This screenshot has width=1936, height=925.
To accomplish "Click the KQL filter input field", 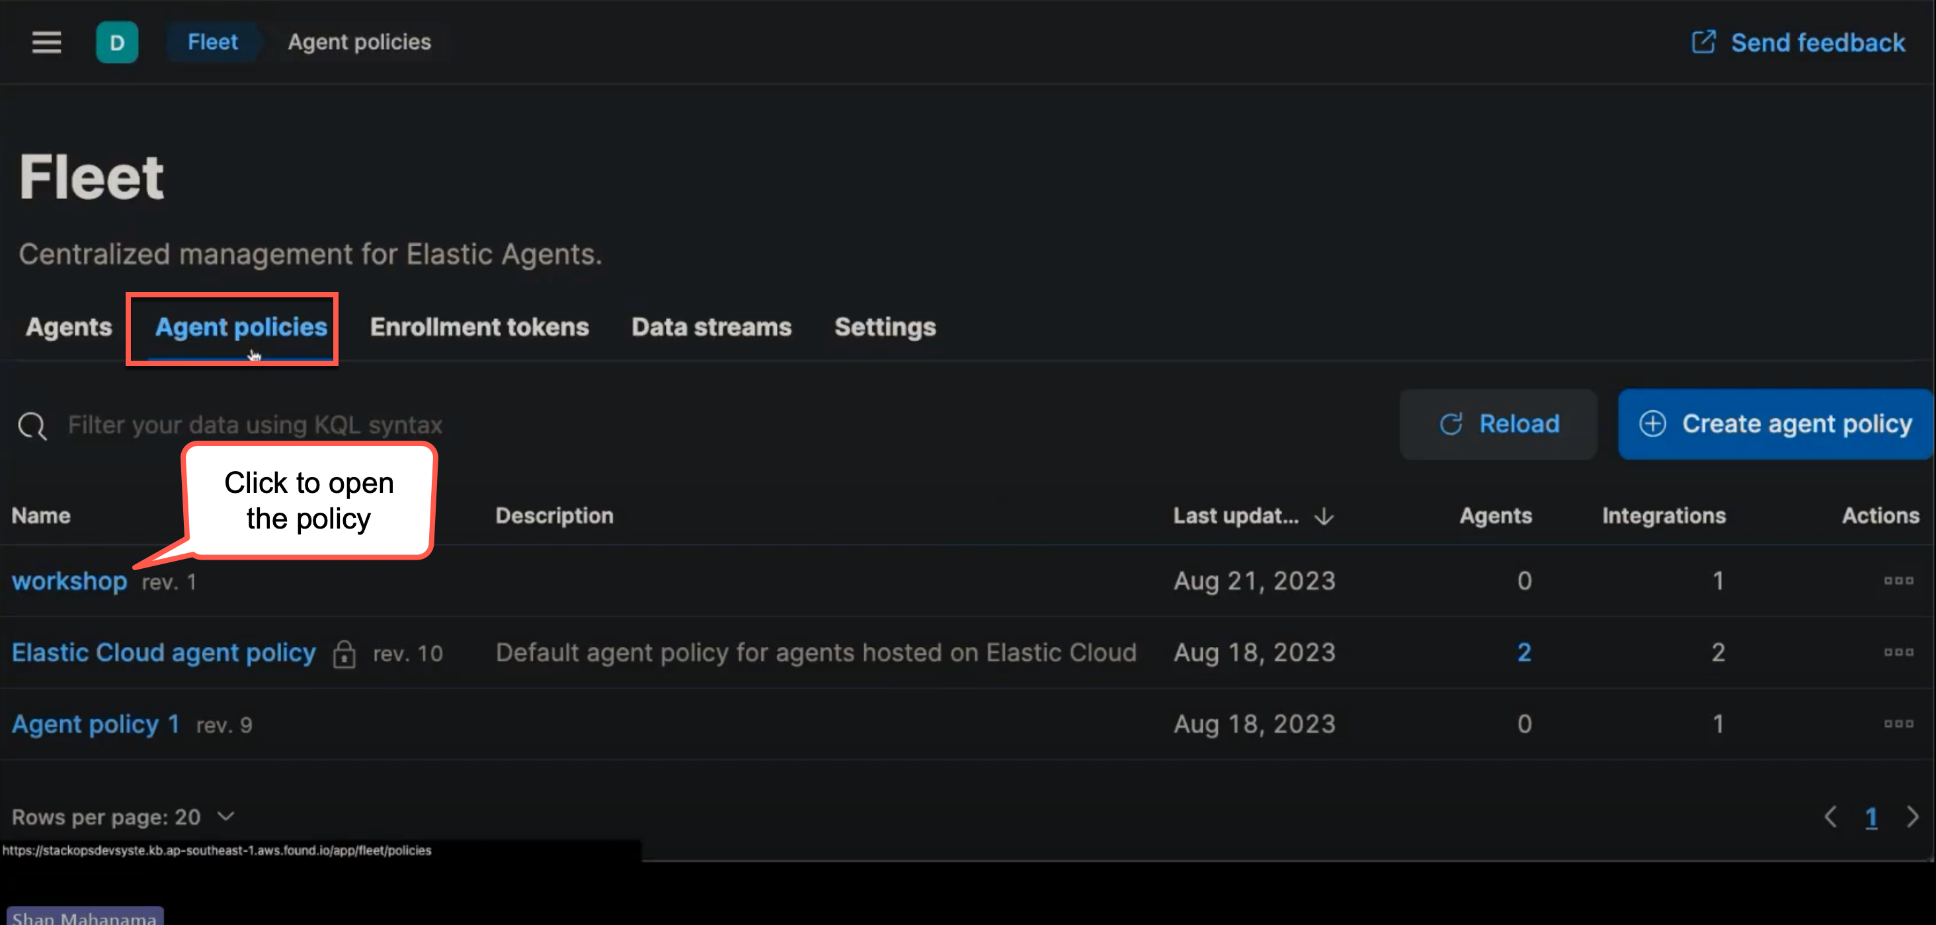I will pyautogui.click(x=376, y=424).
